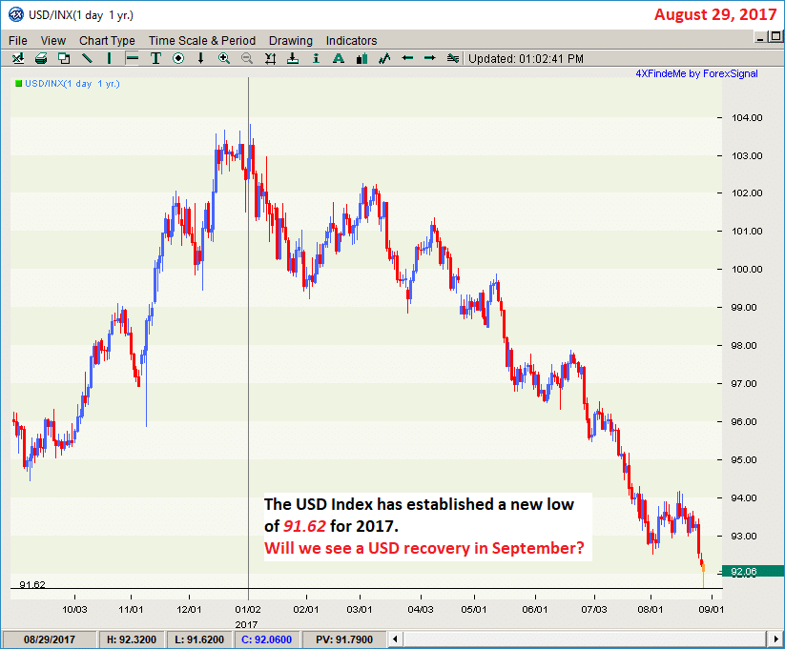Screen dimensions: 785x649
Task: Click the Zoom In magnifier icon
Action: [x=224, y=58]
